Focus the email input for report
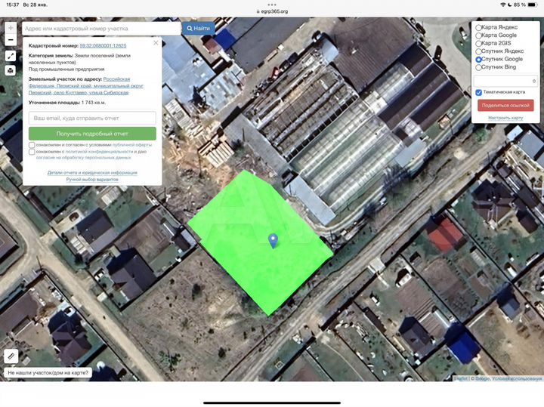 pyautogui.click(x=92, y=119)
